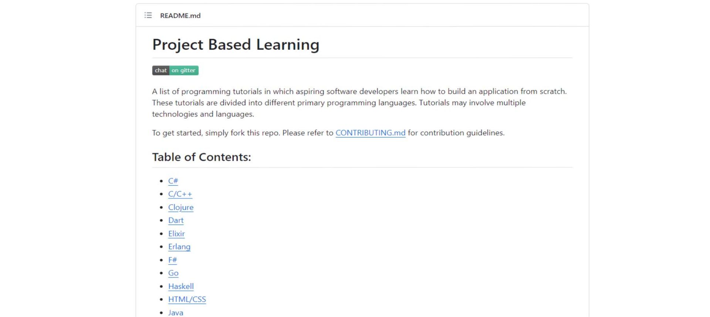Open the README table of contents icon
Screen dimensions: 710x317
148,15
